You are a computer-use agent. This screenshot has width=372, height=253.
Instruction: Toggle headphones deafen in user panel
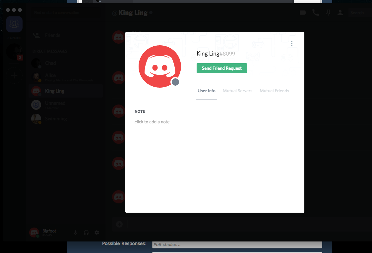[86, 232]
